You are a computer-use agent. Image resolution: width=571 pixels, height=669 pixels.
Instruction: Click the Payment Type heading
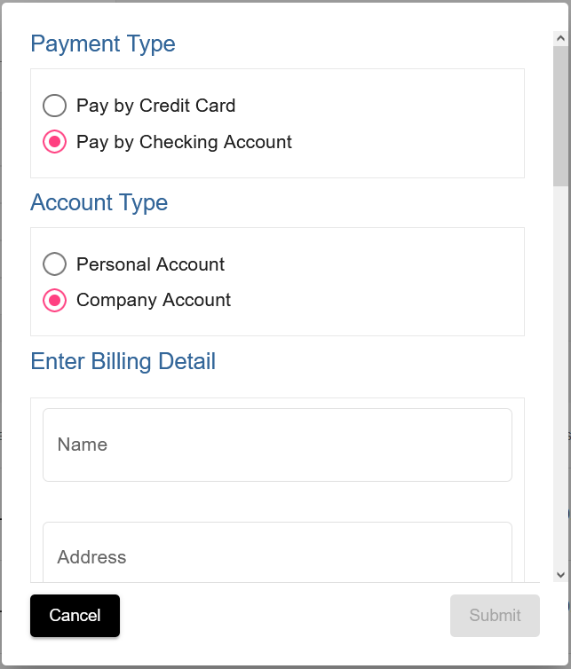pyautogui.click(x=103, y=44)
